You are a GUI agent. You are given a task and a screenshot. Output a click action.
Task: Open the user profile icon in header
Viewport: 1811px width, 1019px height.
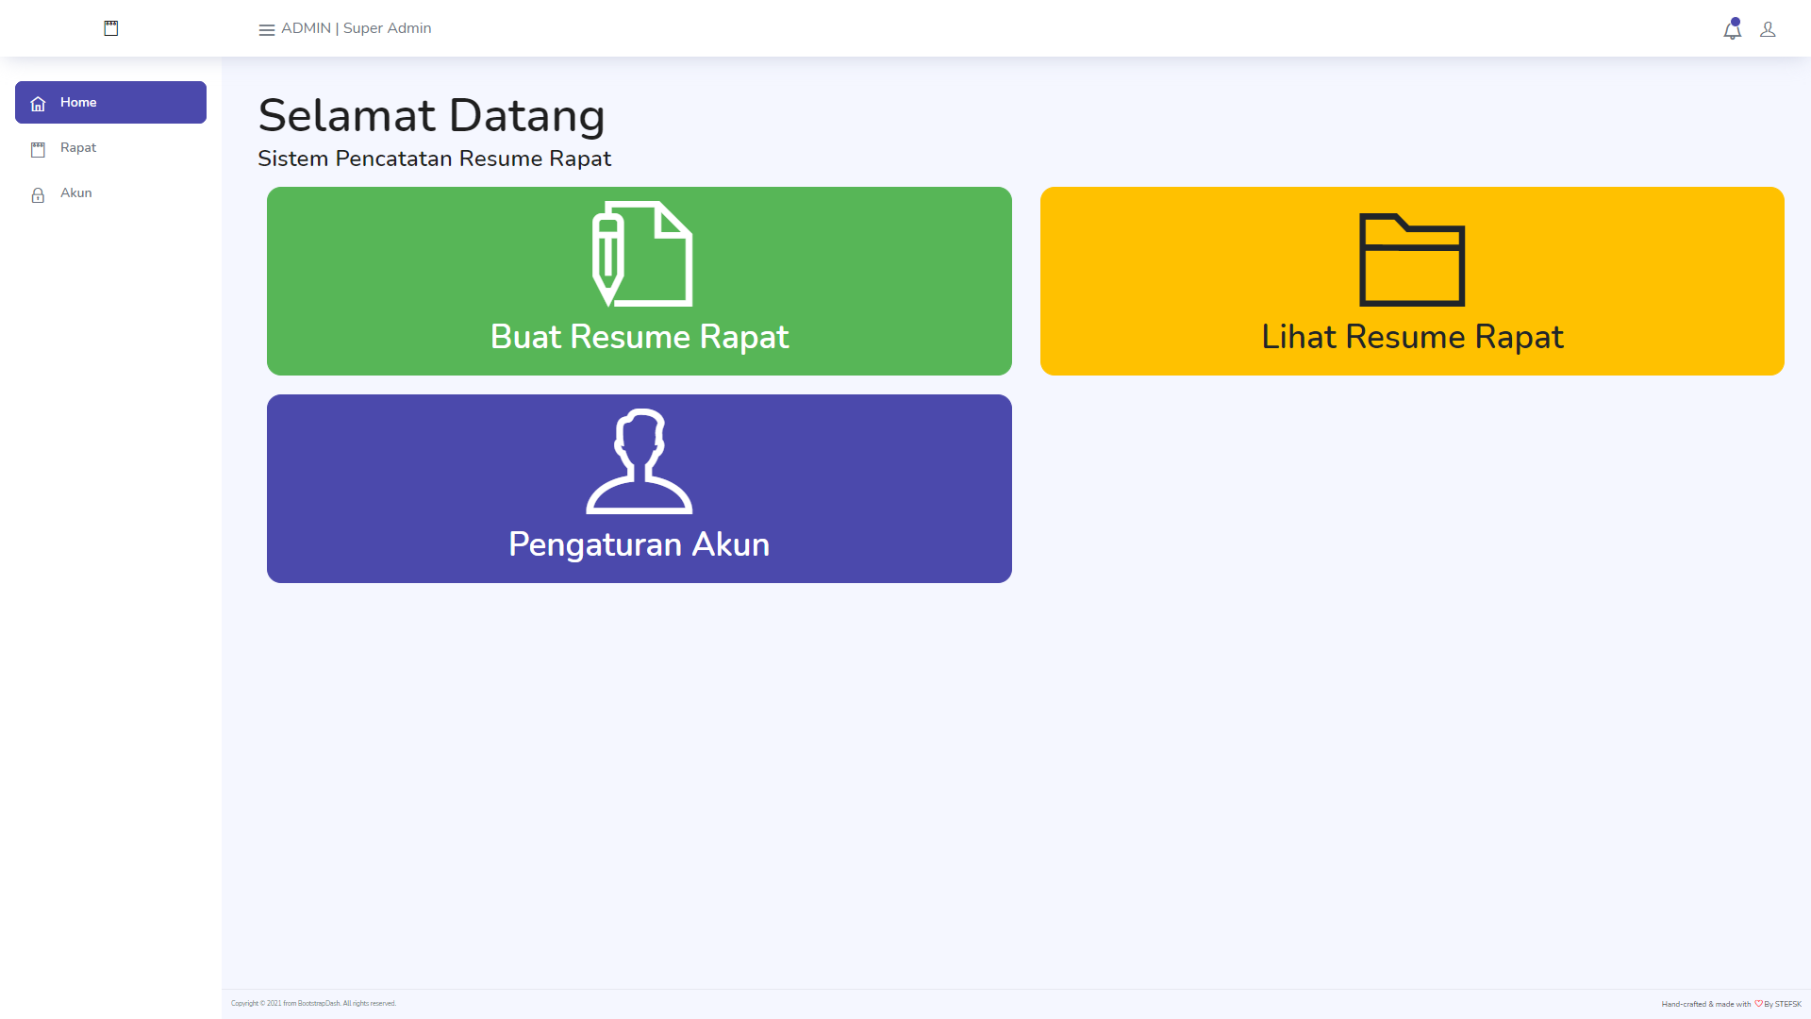click(x=1768, y=30)
